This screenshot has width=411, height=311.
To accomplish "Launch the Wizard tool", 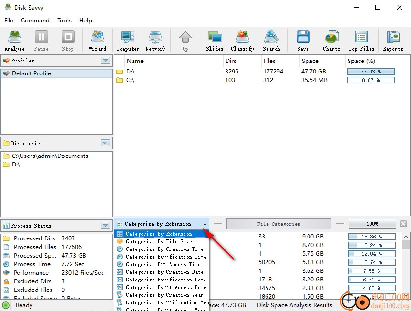I will [98, 41].
